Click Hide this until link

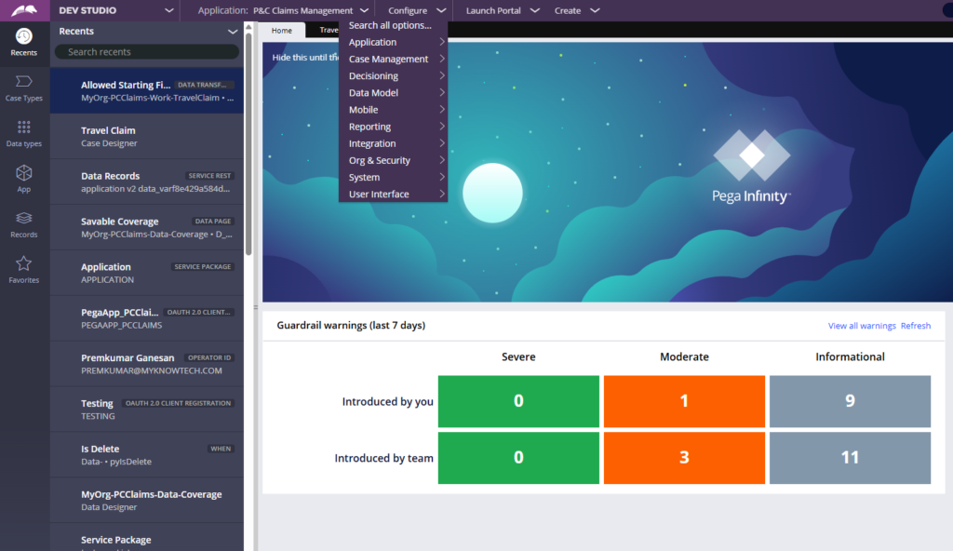tap(305, 57)
